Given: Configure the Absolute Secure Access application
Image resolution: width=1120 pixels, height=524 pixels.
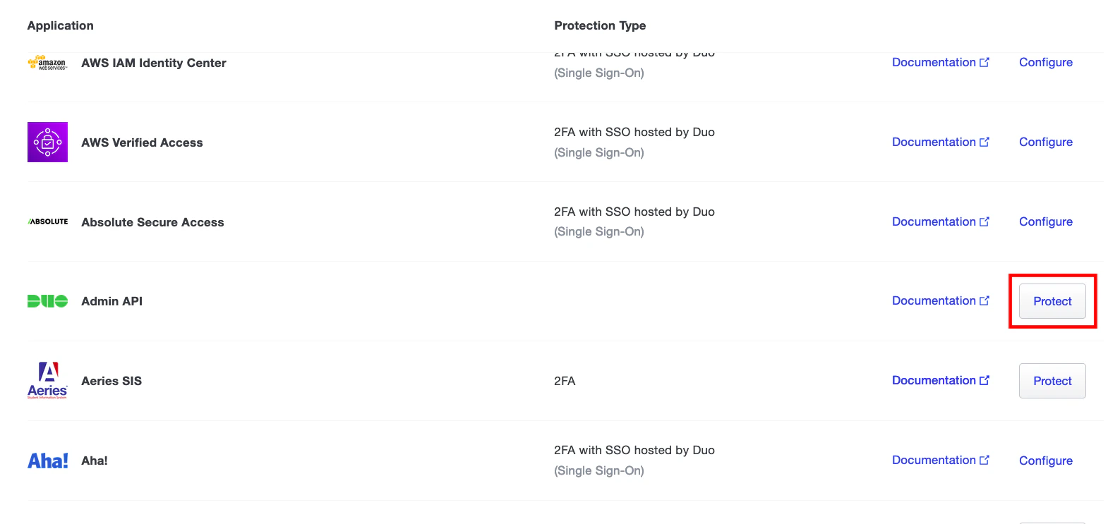Looking at the screenshot, I should click(1046, 221).
